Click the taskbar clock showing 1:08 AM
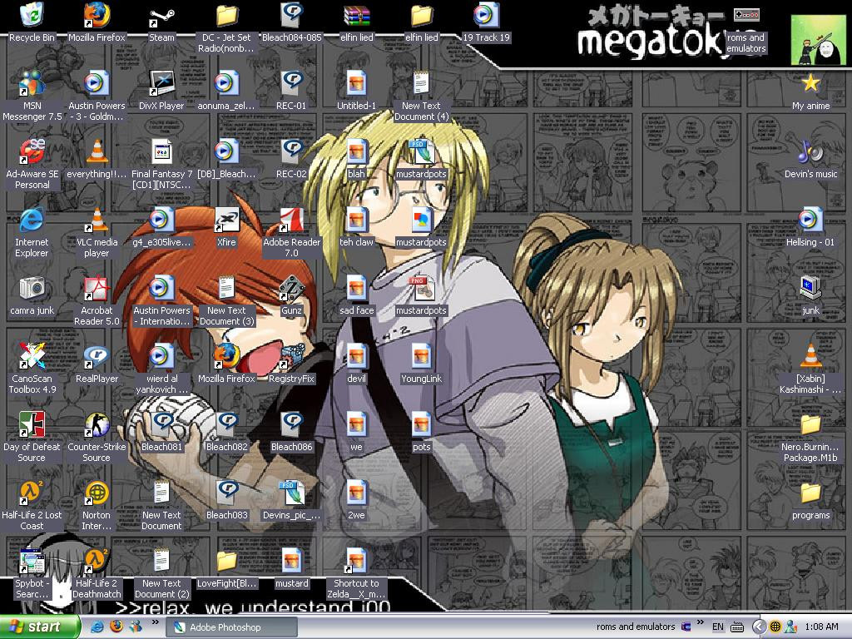 coord(821,627)
